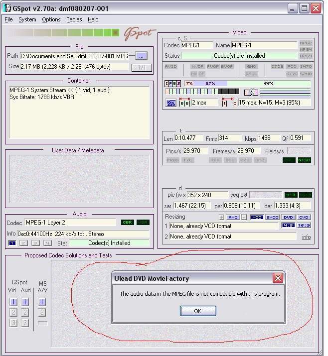Screen dimensions: 328x356
Task: Close the Ulead DVD MovieFactory dialog
Action: click(278, 278)
